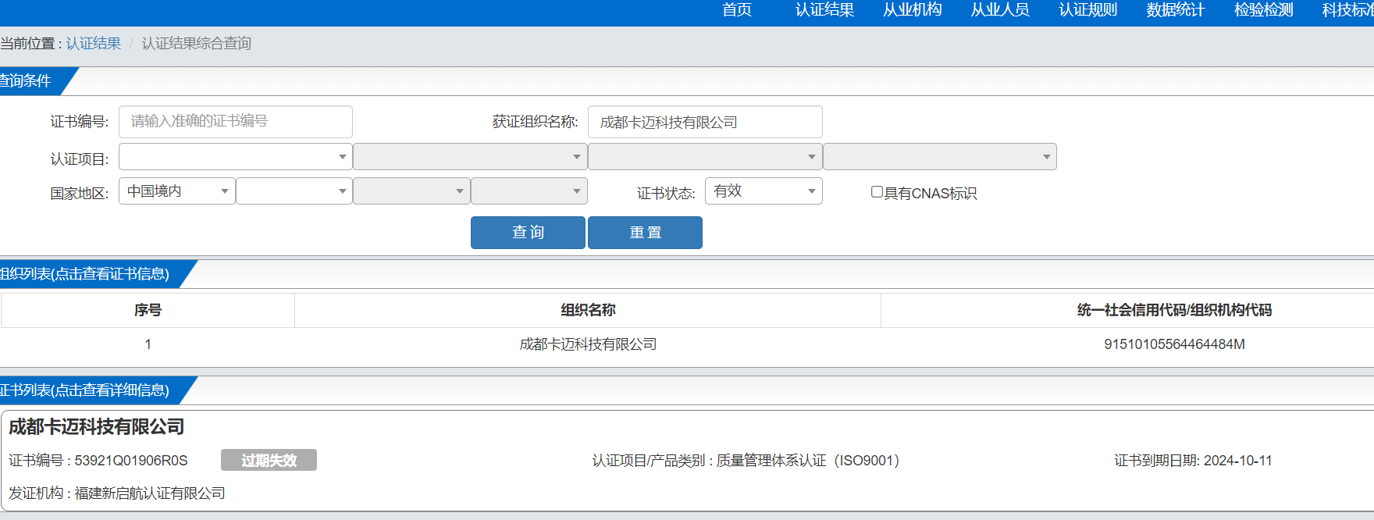1374x520 pixels.
Task: Click the 序号 column header
Action: coord(148,310)
